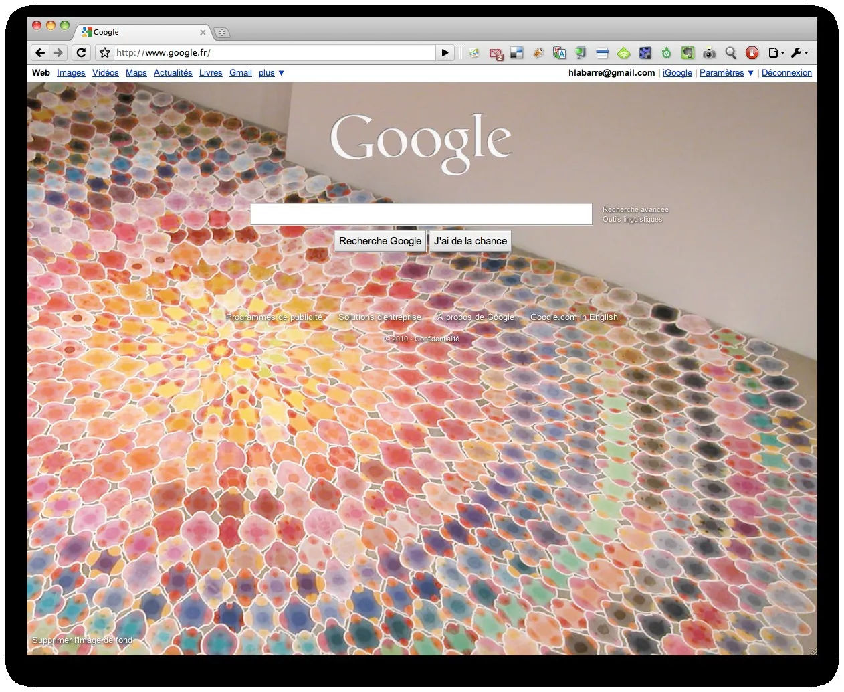
Task: Click the Web label in the navigation bar
Action: 41,73
